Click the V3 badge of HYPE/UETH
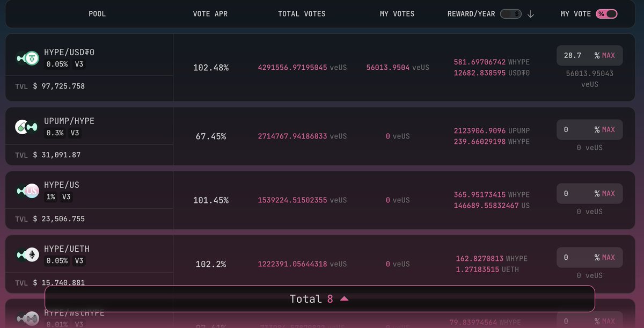Viewport: 644px width, 328px height. tap(79, 261)
